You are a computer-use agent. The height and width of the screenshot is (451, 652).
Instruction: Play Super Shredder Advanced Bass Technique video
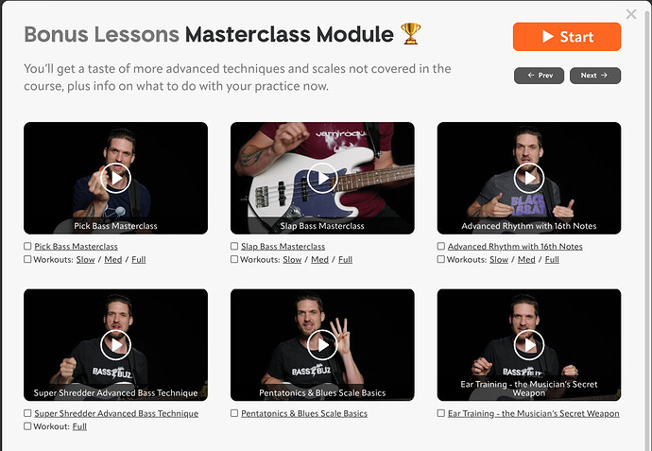tap(115, 345)
